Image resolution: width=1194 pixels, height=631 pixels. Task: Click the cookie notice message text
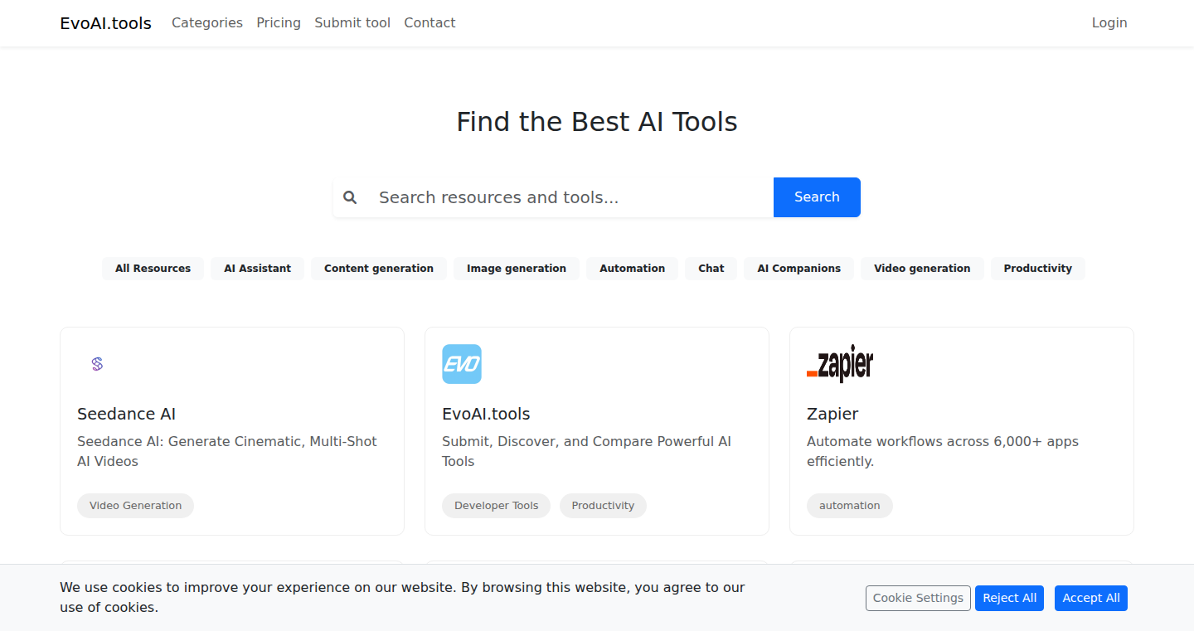[x=402, y=597]
